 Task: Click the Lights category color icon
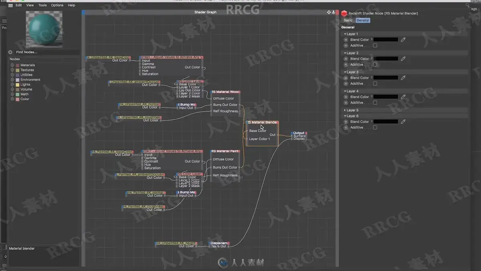click(x=18, y=85)
